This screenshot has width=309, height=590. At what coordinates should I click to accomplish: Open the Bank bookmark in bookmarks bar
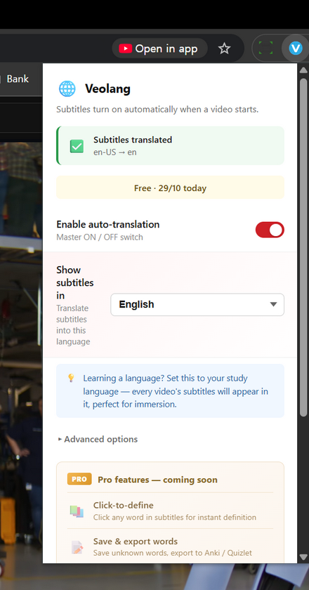[18, 79]
